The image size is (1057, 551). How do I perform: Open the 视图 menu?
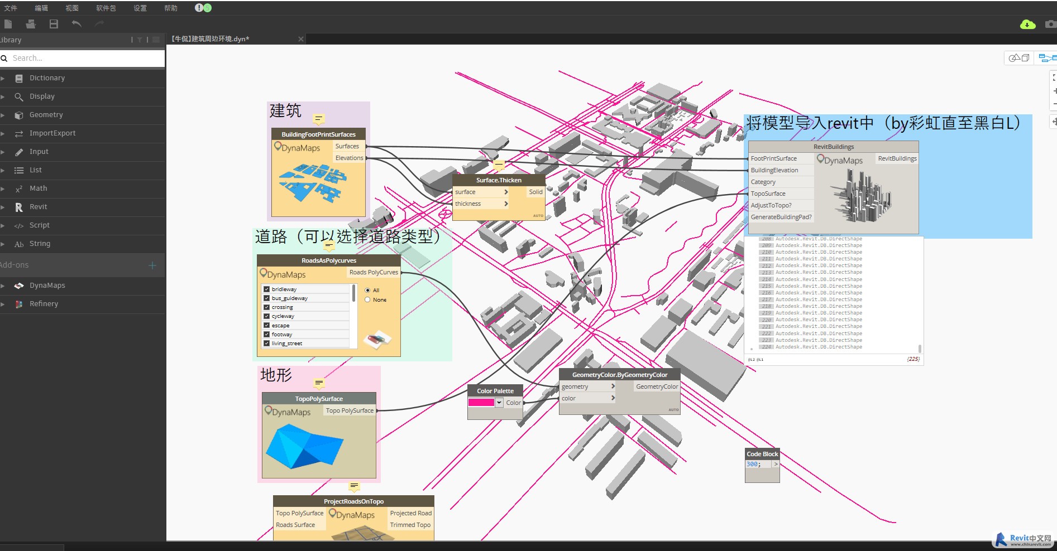click(72, 8)
